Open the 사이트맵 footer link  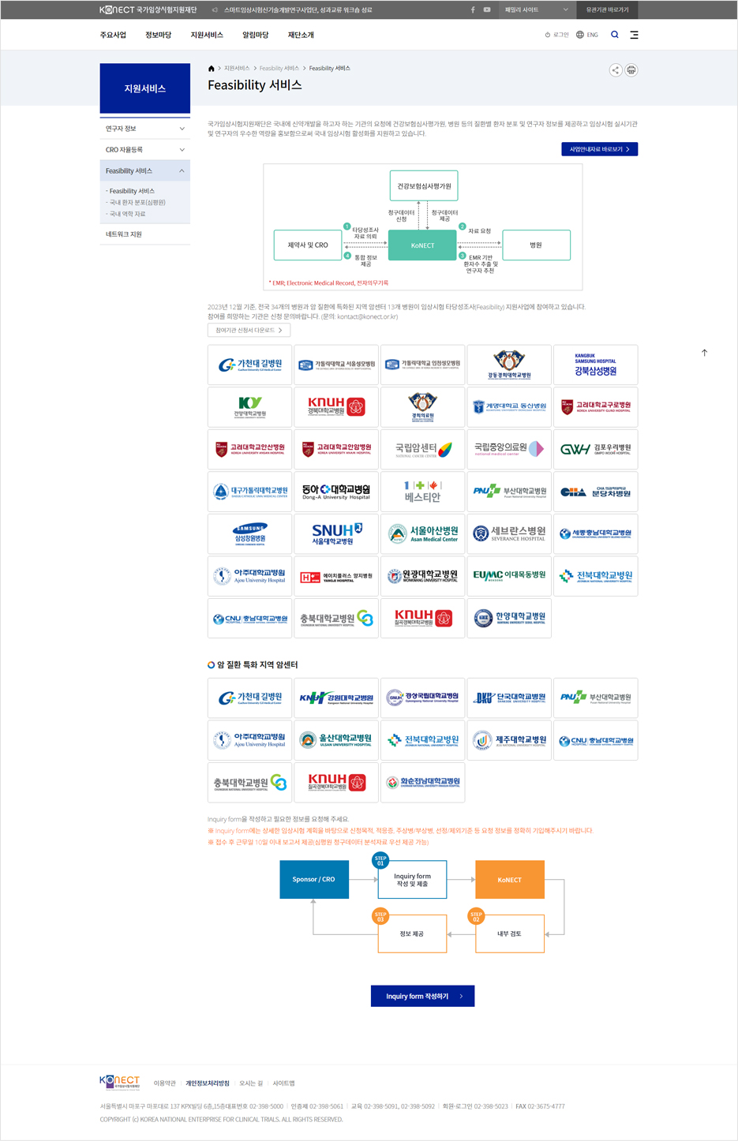[x=284, y=1083]
